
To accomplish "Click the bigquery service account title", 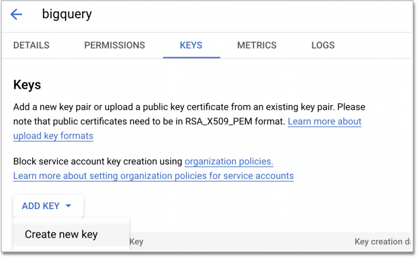I will pyautogui.click(x=66, y=14).
